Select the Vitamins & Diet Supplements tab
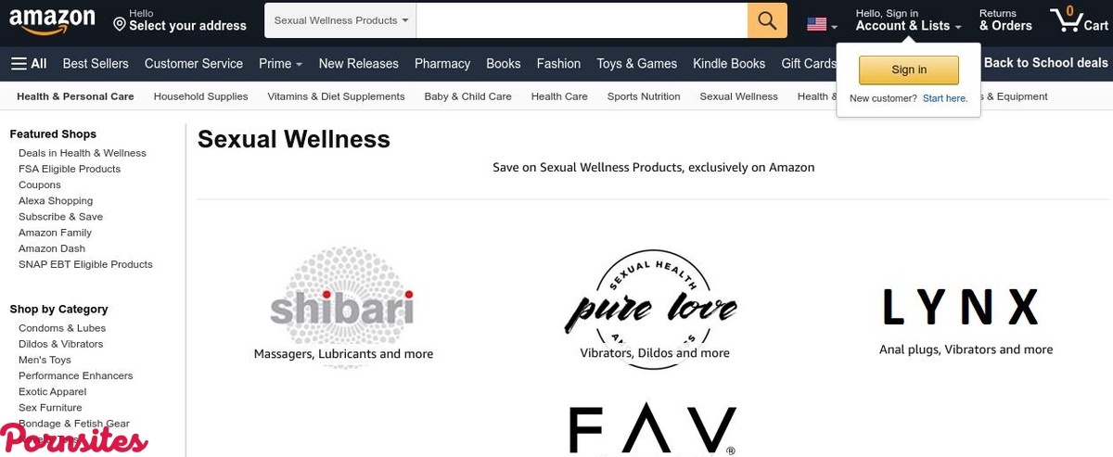The height and width of the screenshot is (457, 1113). [x=336, y=96]
